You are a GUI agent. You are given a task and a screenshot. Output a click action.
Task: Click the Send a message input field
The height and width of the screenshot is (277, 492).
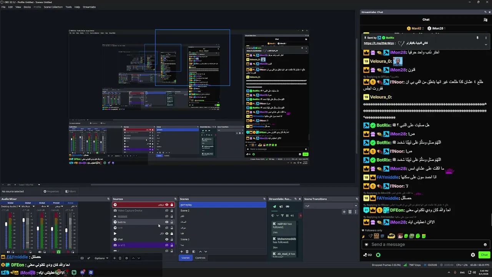(x=425, y=244)
